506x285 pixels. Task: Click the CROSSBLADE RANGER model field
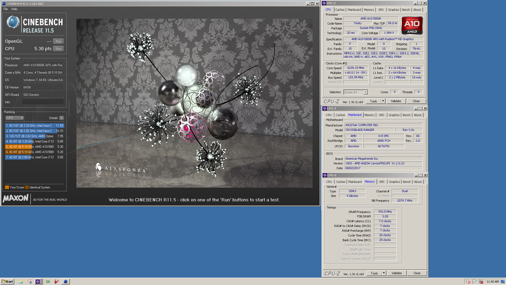tap(369, 130)
